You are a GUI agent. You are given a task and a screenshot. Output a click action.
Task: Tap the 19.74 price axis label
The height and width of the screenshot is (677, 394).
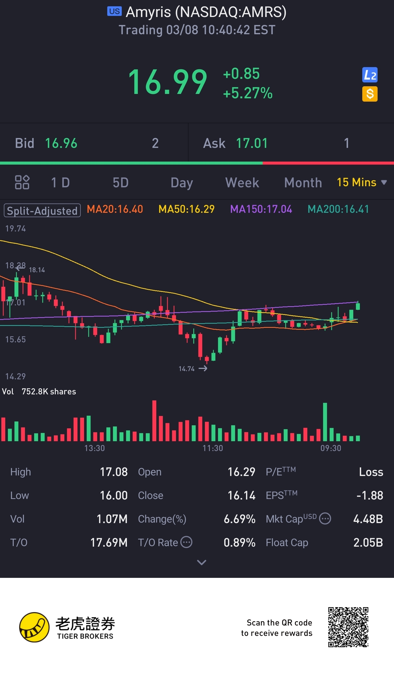[x=16, y=228]
